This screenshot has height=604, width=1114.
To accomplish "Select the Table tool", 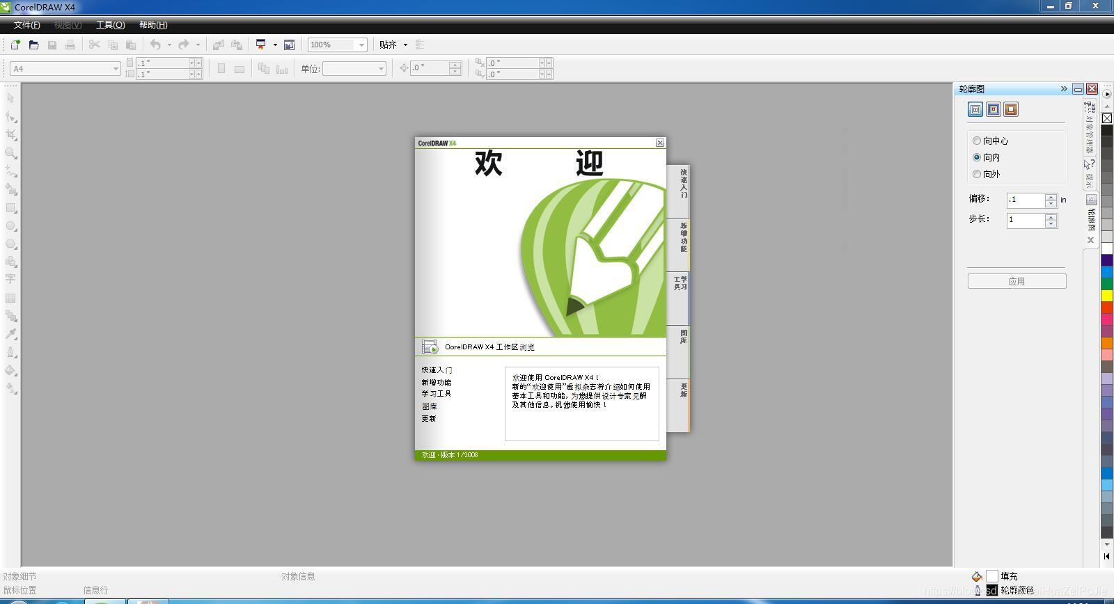I will pos(10,298).
